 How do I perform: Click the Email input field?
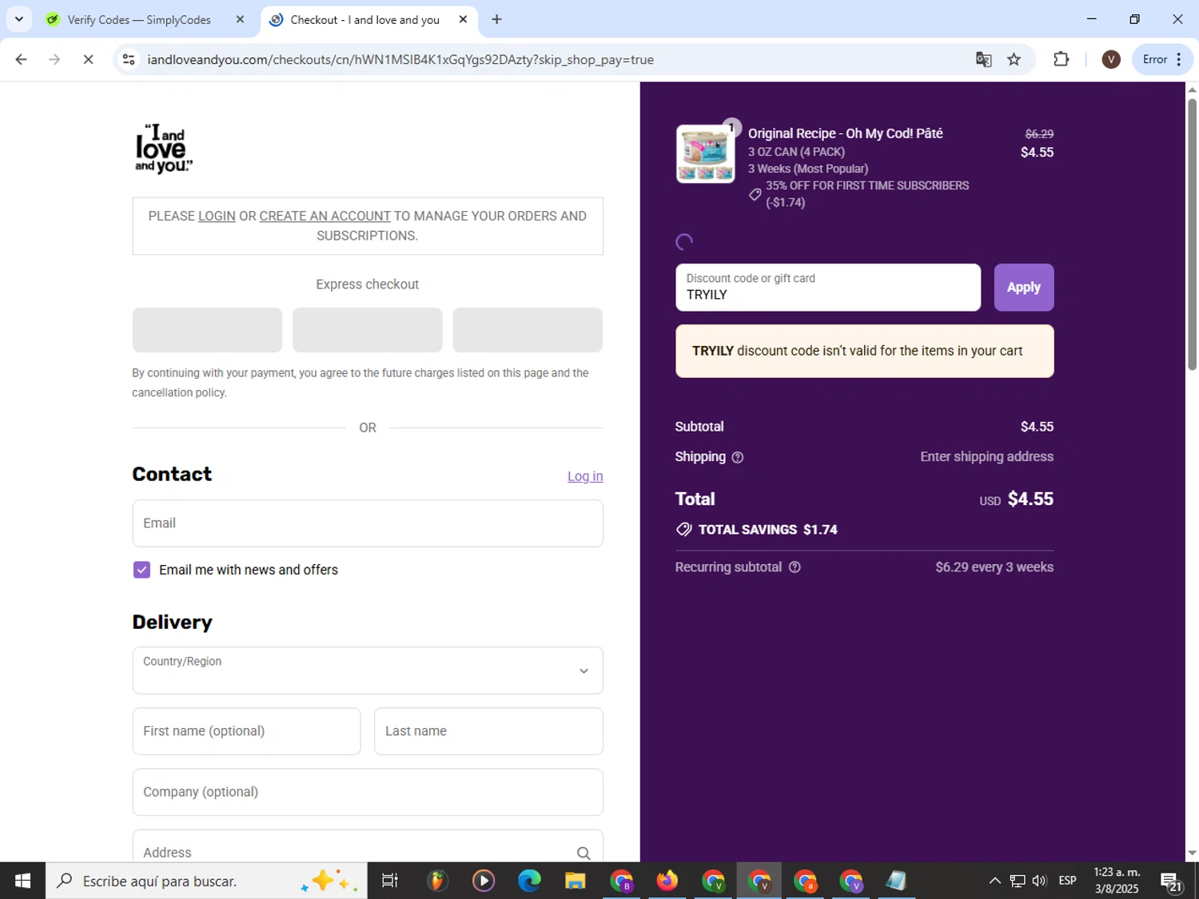368,523
